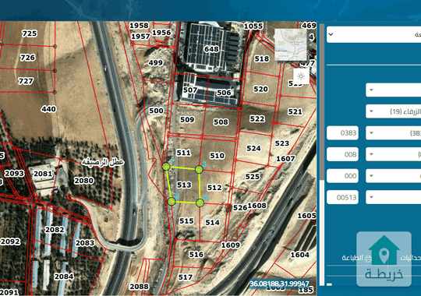Click the green vertex marker number 3
The width and height of the screenshot is (421, 296).
pyautogui.click(x=199, y=169)
